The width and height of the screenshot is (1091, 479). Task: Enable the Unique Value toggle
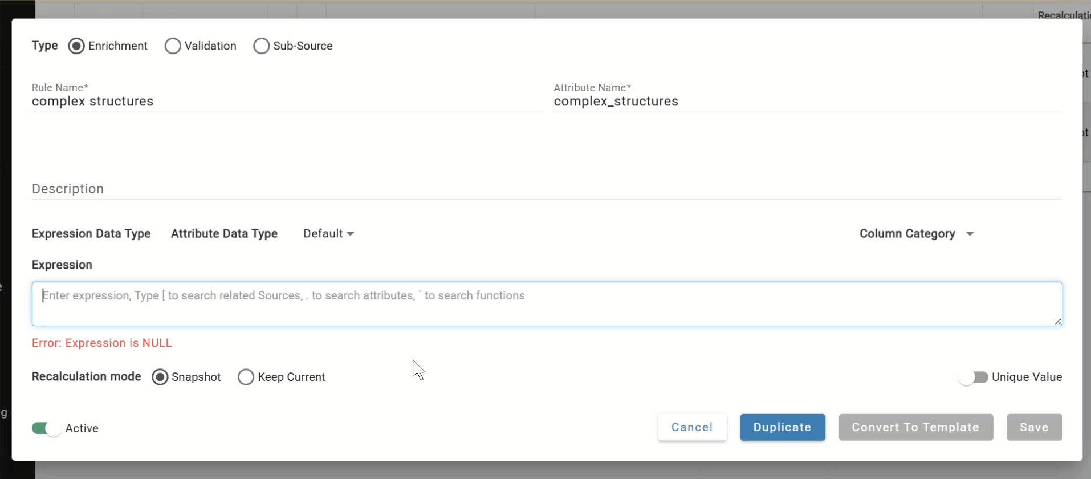point(972,377)
